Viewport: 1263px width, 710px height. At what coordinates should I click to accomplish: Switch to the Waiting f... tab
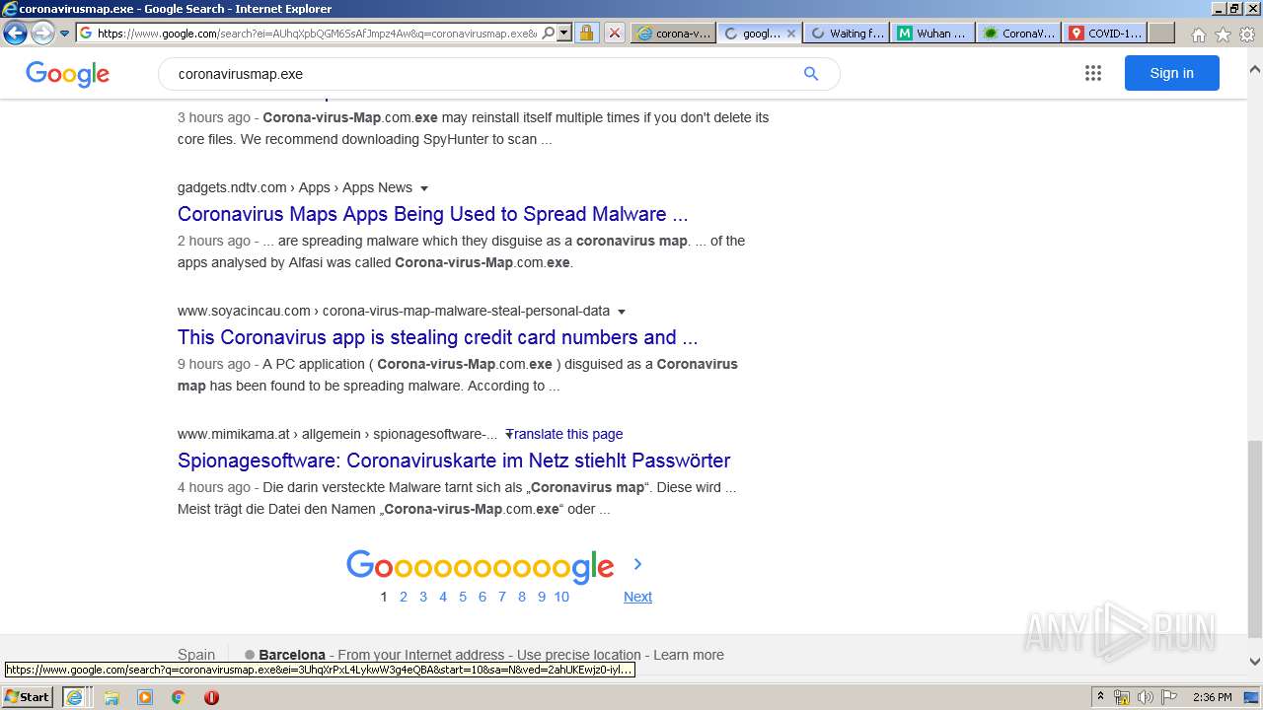(x=846, y=33)
